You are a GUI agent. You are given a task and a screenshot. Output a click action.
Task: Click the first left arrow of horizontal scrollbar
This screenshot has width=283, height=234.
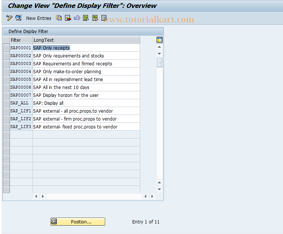point(36,196)
